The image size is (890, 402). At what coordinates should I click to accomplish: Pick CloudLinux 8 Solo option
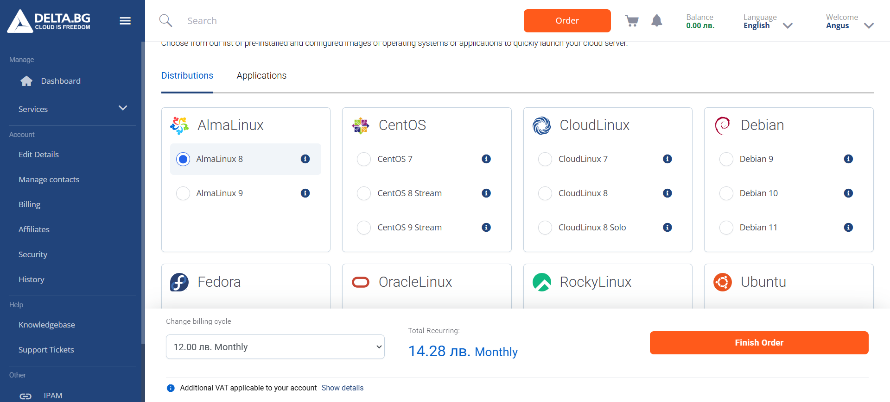545,228
